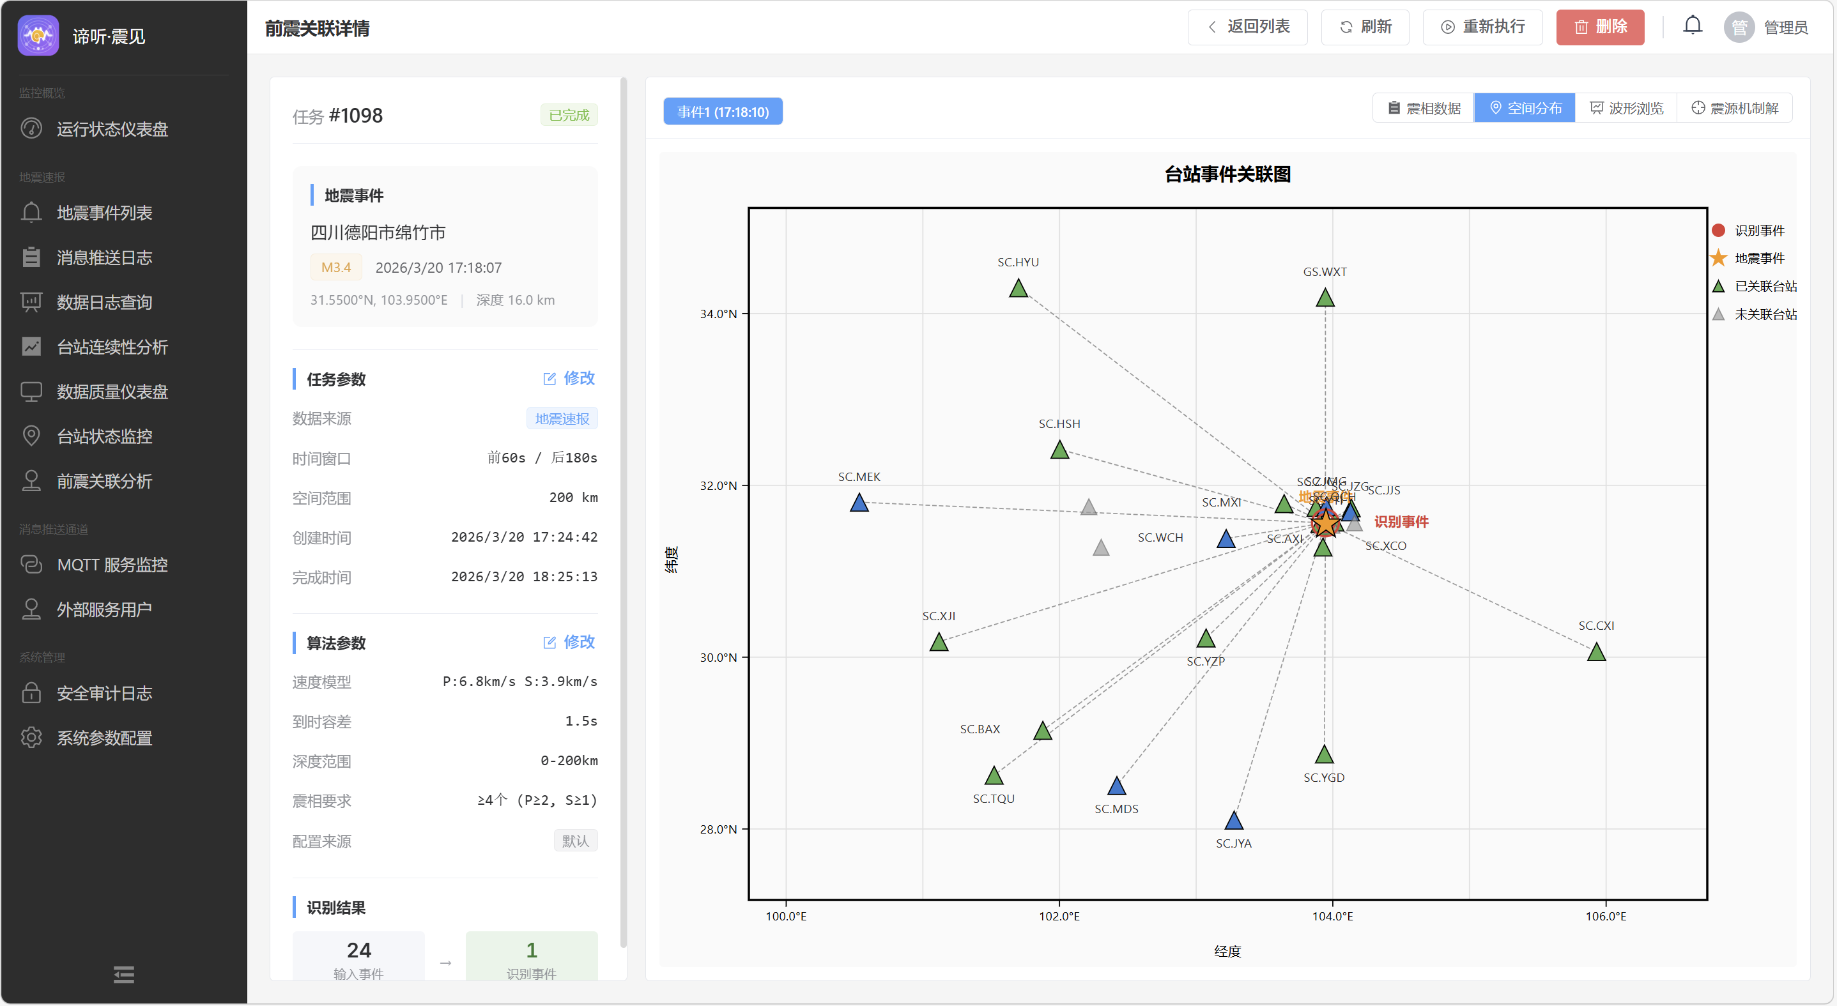The width and height of the screenshot is (1837, 1006).
Task: Open the 震源机制解 tab
Action: [1734, 109]
